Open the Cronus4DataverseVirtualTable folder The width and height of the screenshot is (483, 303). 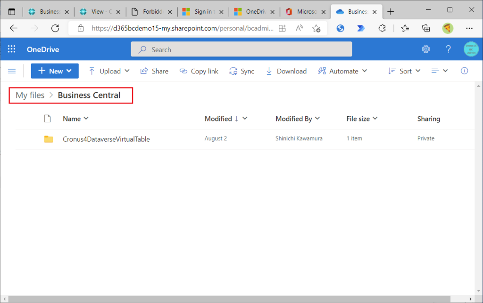[106, 139]
